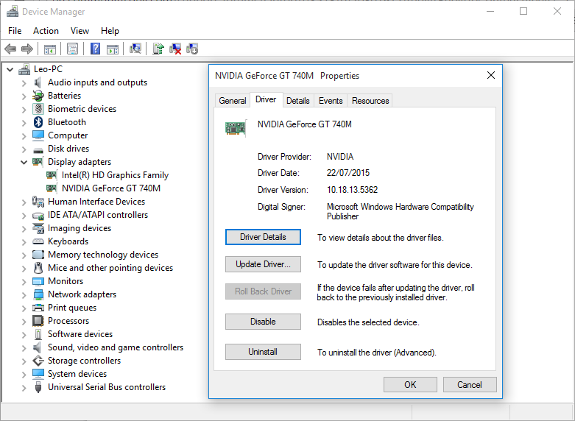The width and height of the screenshot is (575, 421).
Task: Switch to the Resources tab
Action: pyautogui.click(x=370, y=101)
